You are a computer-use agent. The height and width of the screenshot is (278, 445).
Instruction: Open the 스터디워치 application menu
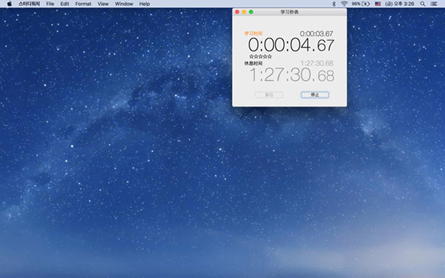point(29,4)
